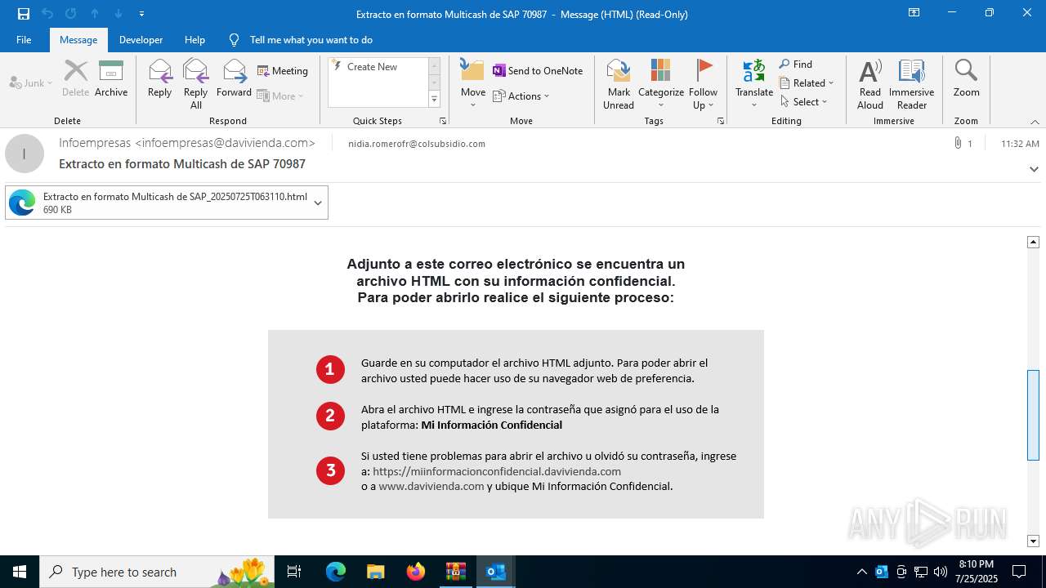Click the Undo arrow in the quick access toolbar
Image resolution: width=1046 pixels, height=588 pixels.
tap(47, 14)
